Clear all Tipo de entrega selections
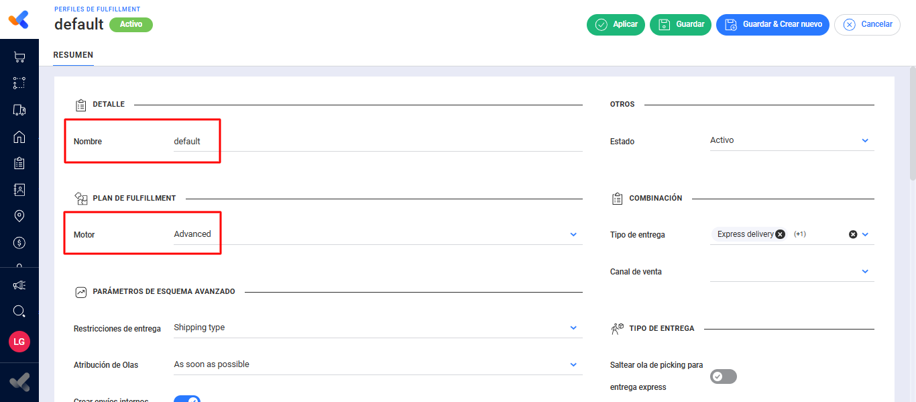The height and width of the screenshot is (402, 916). 853,234
